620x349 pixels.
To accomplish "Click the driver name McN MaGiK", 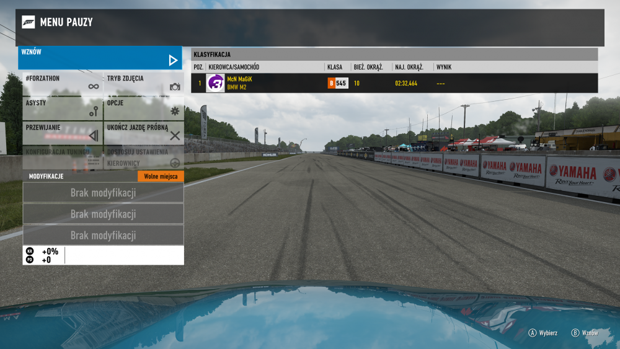I will click(x=239, y=79).
